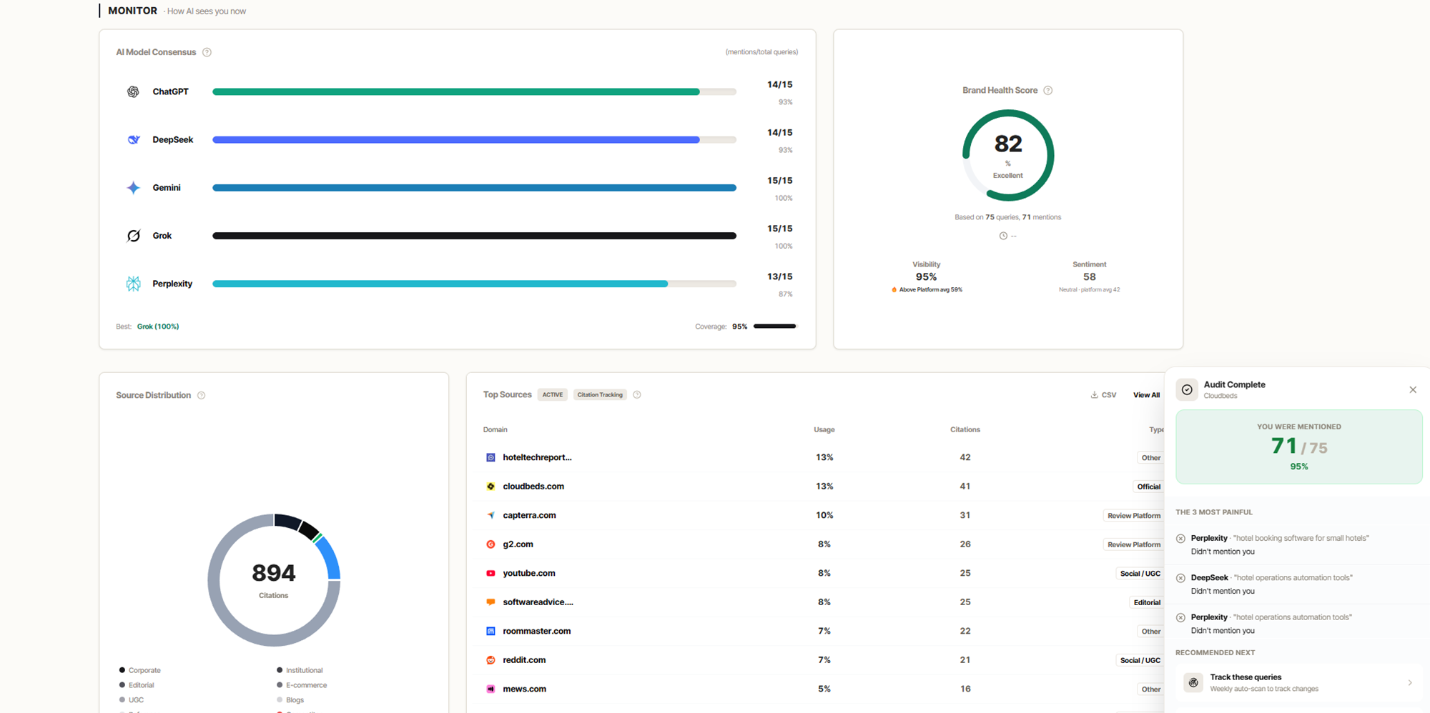
Task: Click the Gemini star icon
Action: 133,187
